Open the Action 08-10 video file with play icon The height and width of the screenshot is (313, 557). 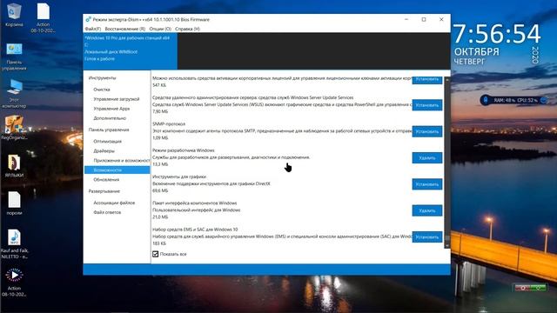(x=14, y=283)
